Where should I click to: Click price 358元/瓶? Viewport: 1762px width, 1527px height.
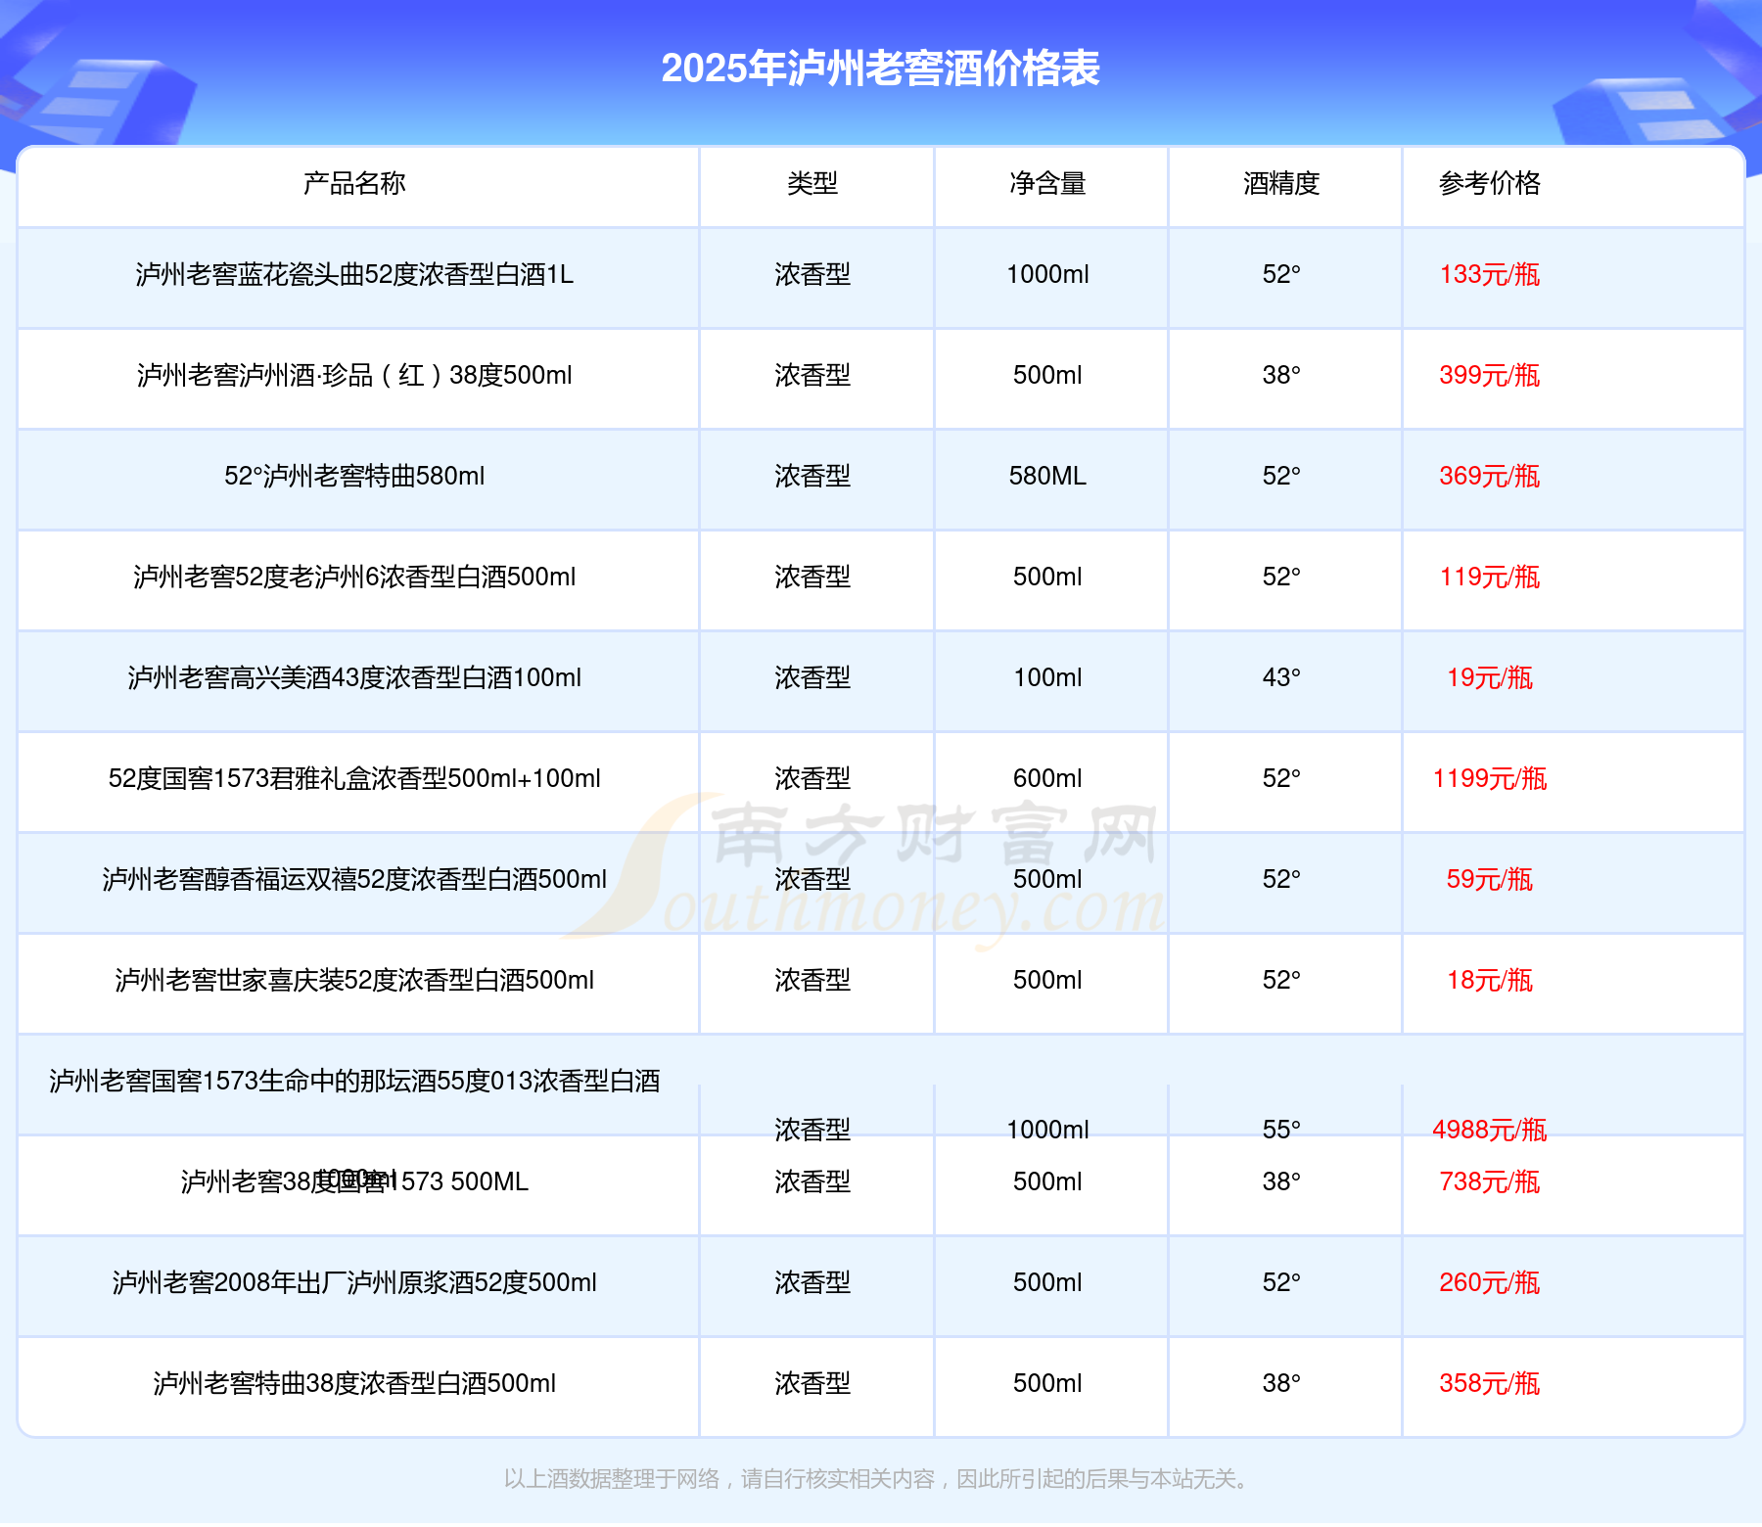(1490, 1383)
